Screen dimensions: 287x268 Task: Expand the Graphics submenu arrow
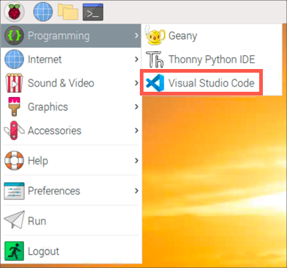[x=136, y=106]
